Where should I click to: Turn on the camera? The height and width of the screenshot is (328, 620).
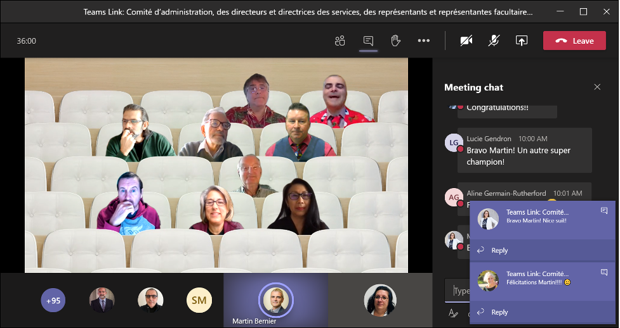click(x=466, y=41)
